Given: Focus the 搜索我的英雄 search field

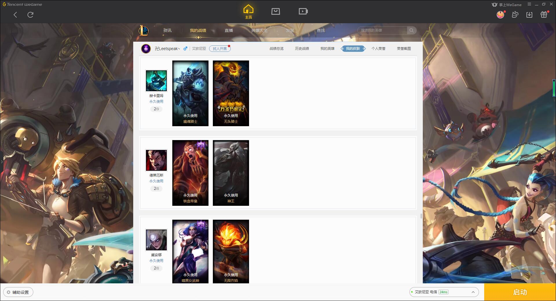Looking at the screenshot, I should click(x=382, y=30).
